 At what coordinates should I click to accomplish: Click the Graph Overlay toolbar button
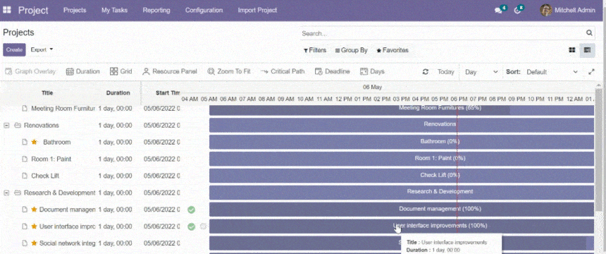coord(30,72)
